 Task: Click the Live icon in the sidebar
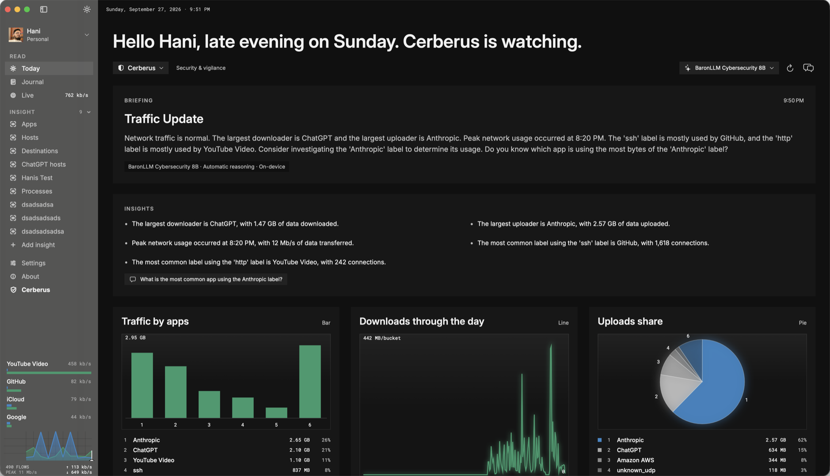[x=13, y=95]
